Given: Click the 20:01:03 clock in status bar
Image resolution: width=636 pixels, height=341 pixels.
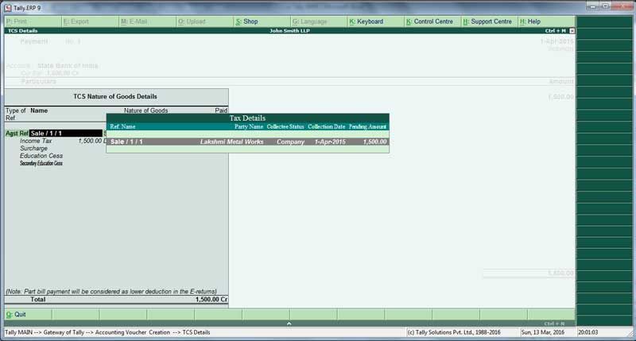Looking at the screenshot, I should pos(588,332).
